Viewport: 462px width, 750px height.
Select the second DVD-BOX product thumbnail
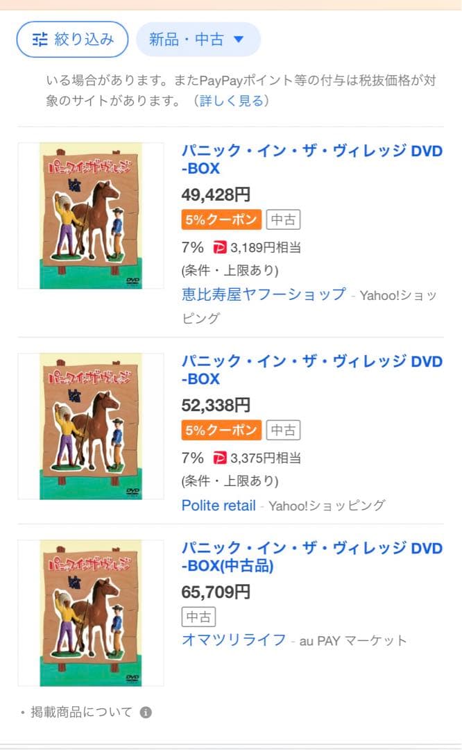(90, 428)
